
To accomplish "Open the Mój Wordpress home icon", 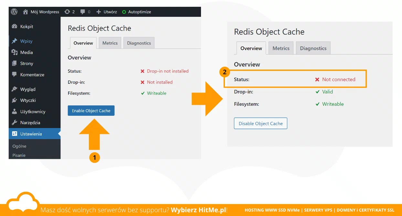I will click(x=25, y=12).
